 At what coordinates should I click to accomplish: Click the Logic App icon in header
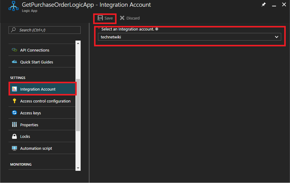tap(13, 6)
